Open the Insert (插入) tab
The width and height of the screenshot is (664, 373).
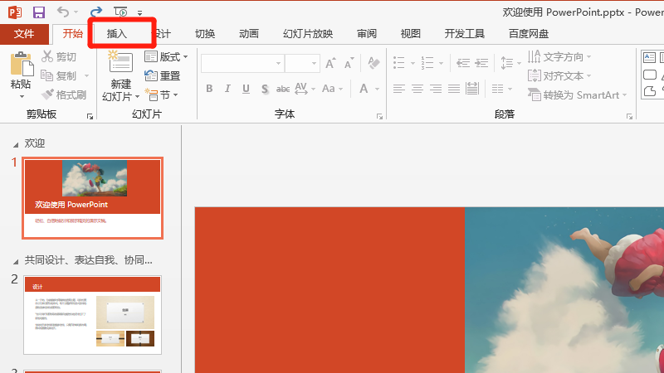click(x=117, y=34)
